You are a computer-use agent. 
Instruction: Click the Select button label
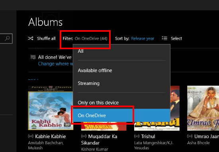pos(176,38)
